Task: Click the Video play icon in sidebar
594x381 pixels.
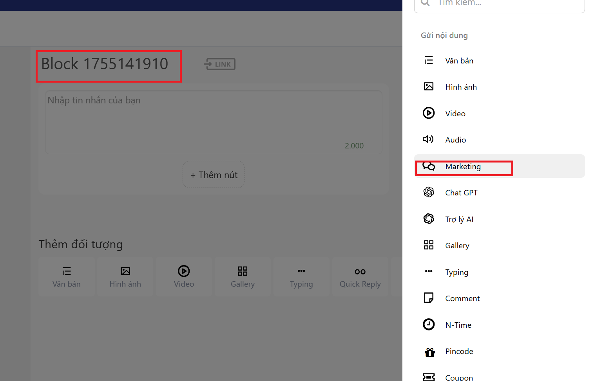Action: click(429, 113)
